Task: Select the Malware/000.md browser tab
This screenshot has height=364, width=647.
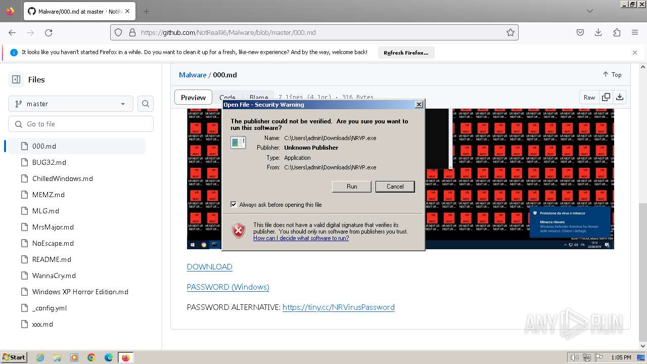Action: coord(80,11)
